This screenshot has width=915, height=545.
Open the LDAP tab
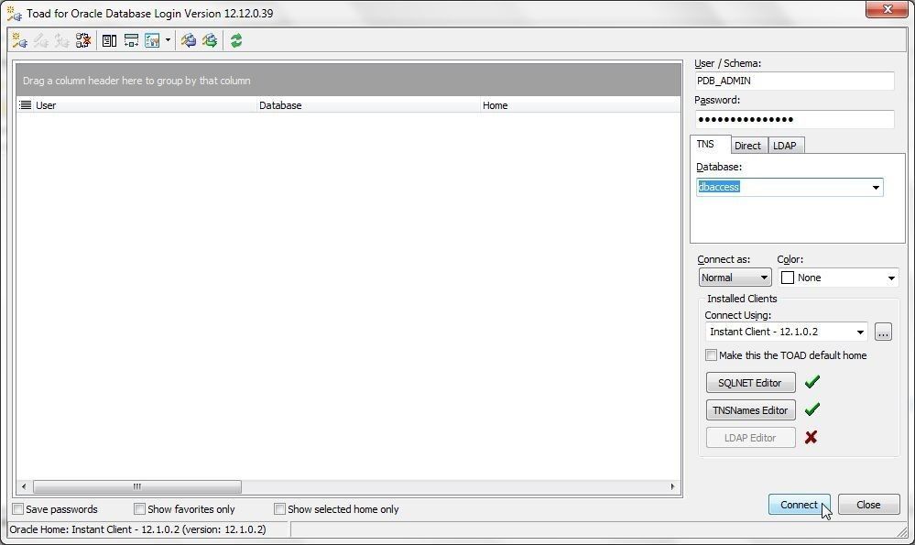[x=785, y=146]
